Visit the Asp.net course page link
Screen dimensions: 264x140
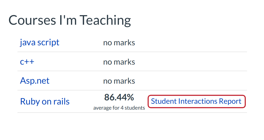(x=35, y=81)
